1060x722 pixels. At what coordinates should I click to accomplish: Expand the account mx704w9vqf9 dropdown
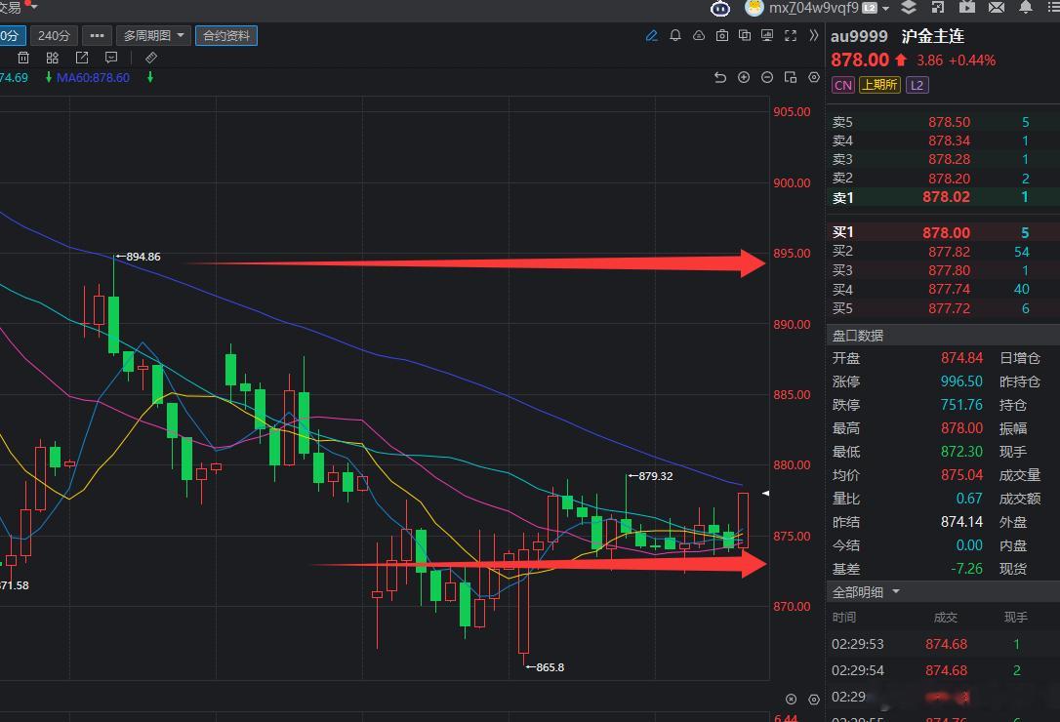tap(885, 8)
